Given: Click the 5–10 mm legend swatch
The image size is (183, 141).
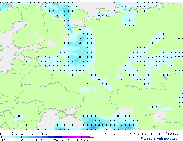Looking at the screenshot, I should click(31, 137).
